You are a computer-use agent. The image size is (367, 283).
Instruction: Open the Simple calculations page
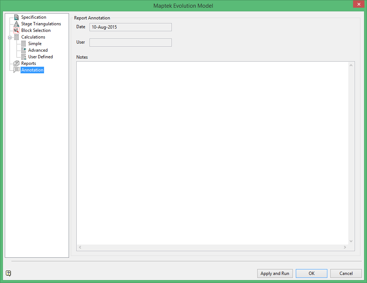pyautogui.click(x=35, y=44)
